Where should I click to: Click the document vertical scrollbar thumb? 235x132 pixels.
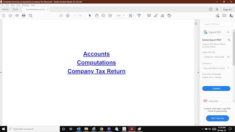tap(196, 23)
